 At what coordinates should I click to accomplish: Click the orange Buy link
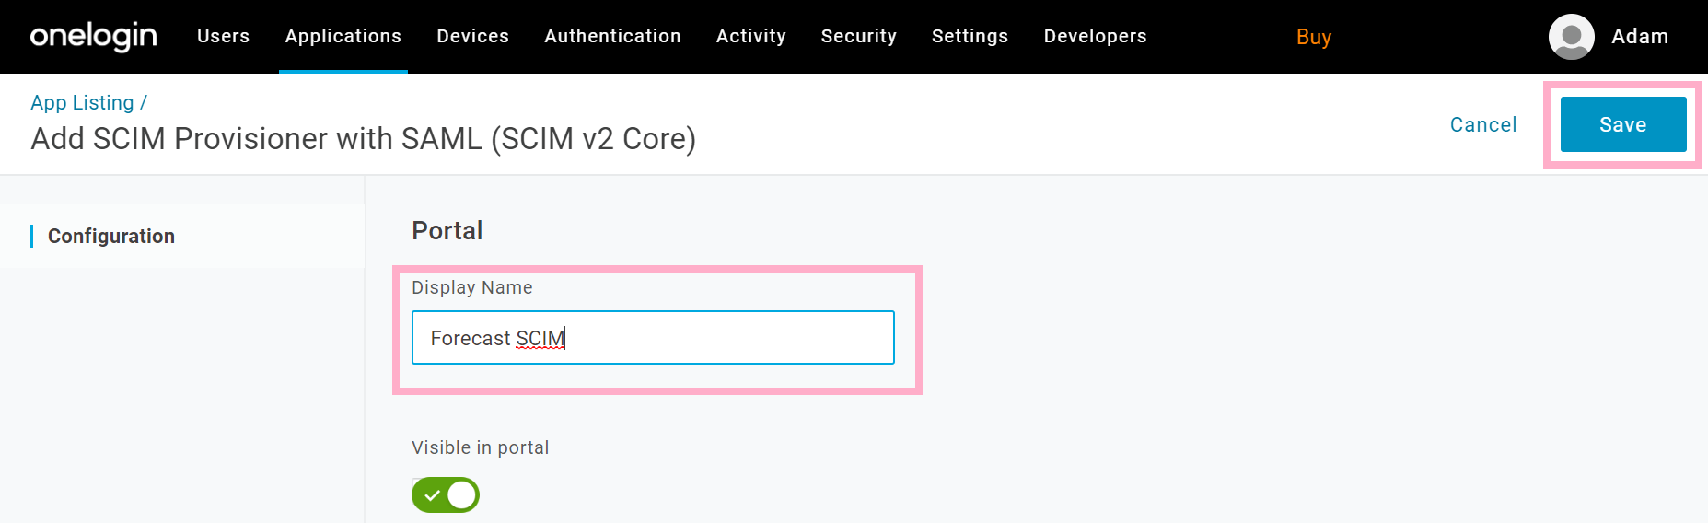coord(1314,37)
